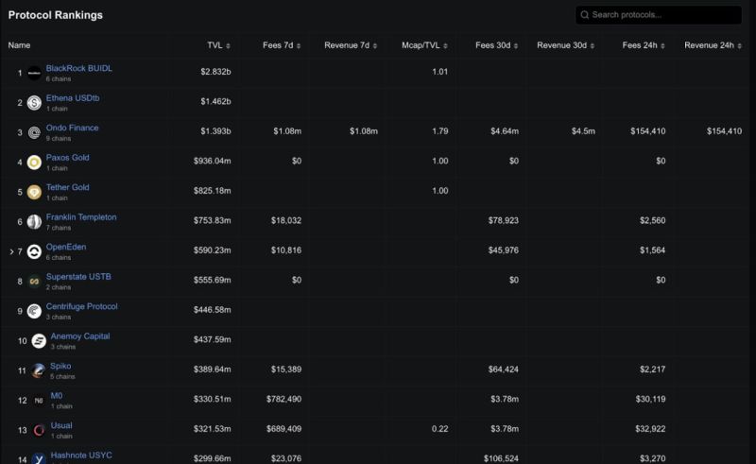The image size is (756, 464).
Task: Click the Spiko logo icon
Action: [x=39, y=370]
